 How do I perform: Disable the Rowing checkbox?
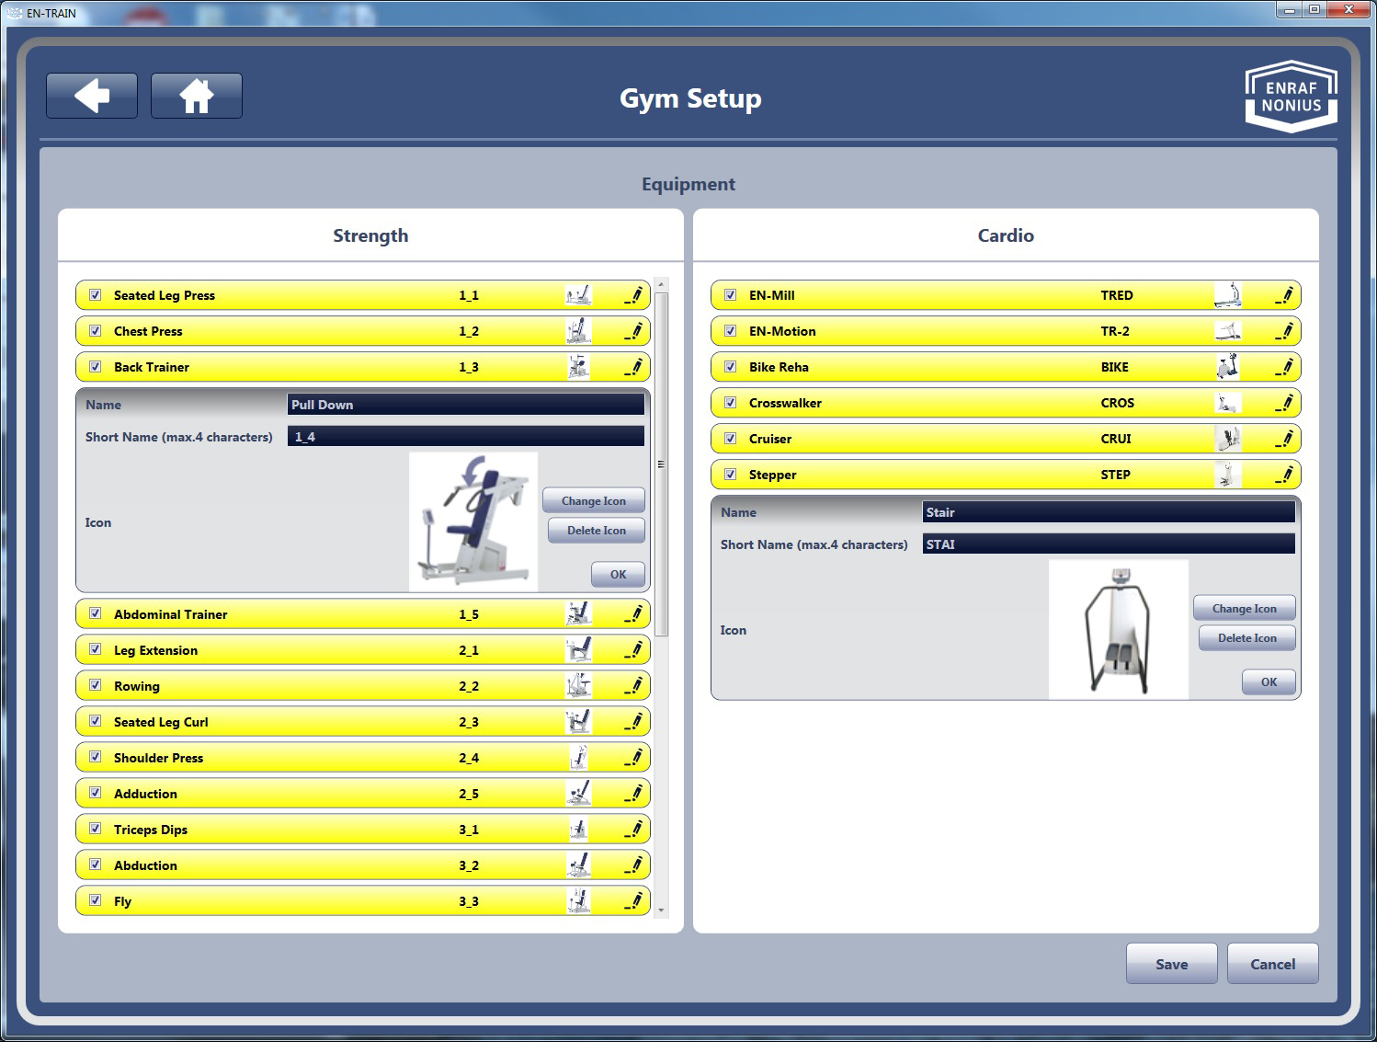[x=95, y=685]
